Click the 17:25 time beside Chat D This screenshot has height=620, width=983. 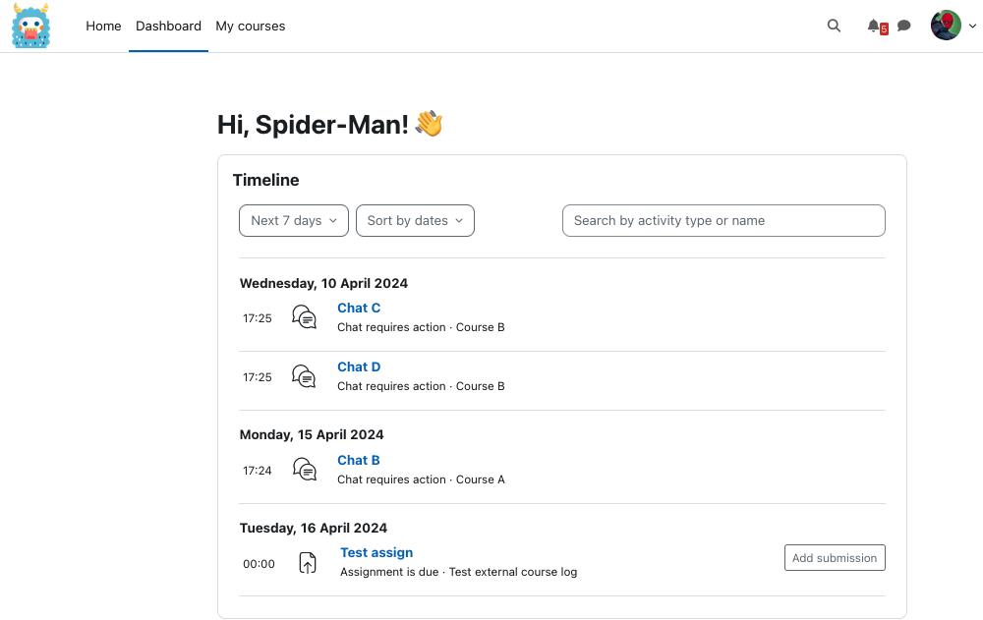coord(257,377)
